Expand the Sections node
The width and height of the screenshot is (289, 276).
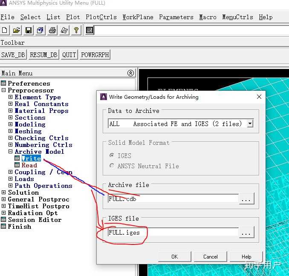click(x=11, y=117)
